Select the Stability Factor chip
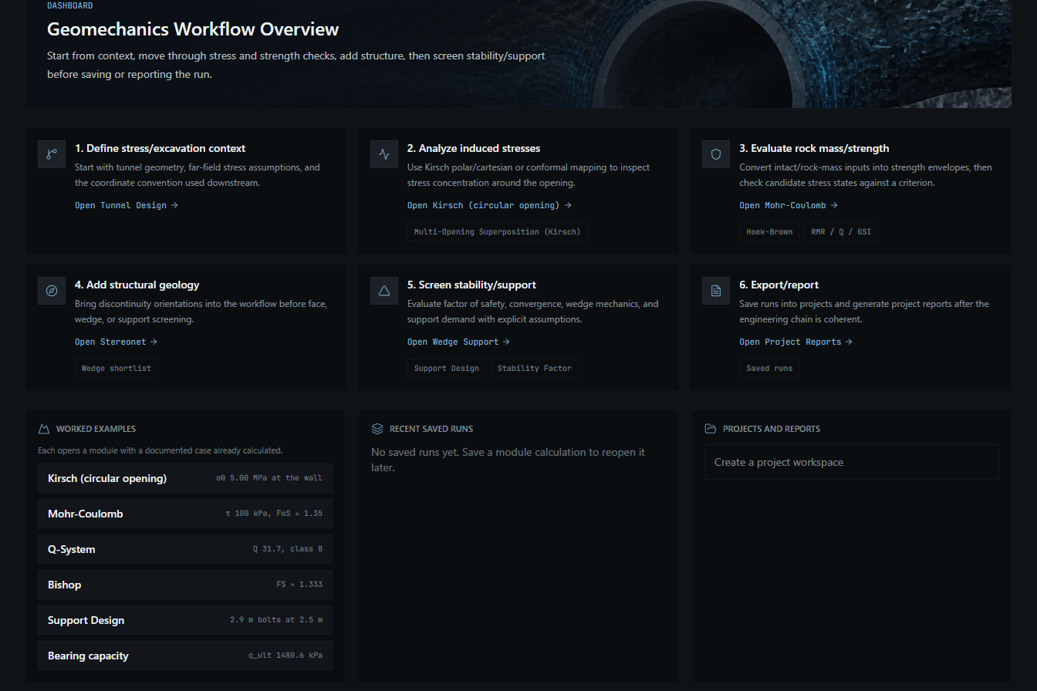 [x=535, y=368]
